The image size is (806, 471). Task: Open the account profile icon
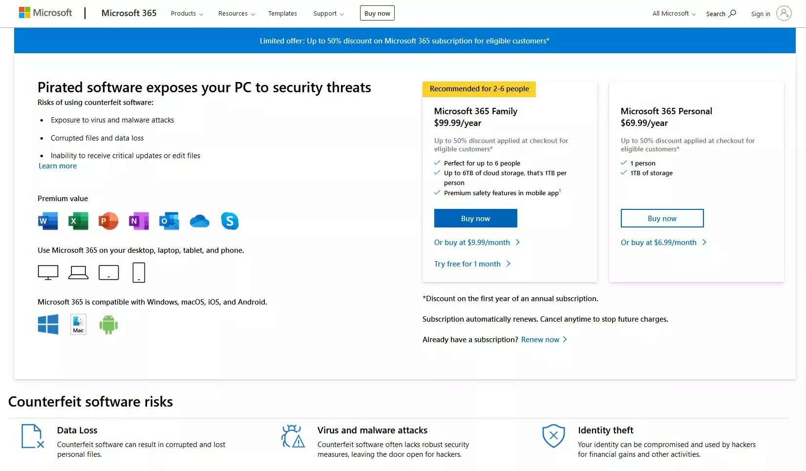click(784, 13)
